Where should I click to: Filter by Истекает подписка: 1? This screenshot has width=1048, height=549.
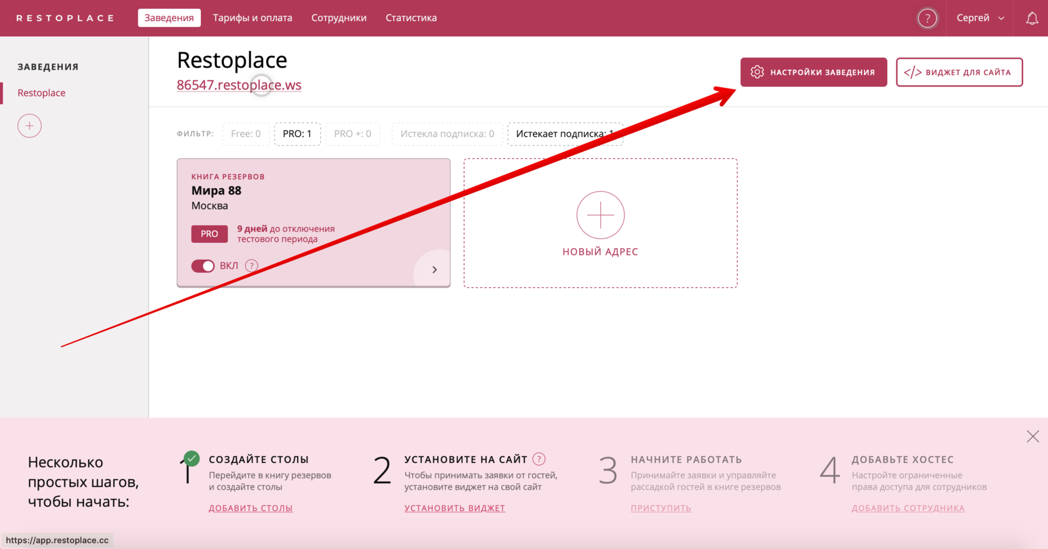(565, 134)
